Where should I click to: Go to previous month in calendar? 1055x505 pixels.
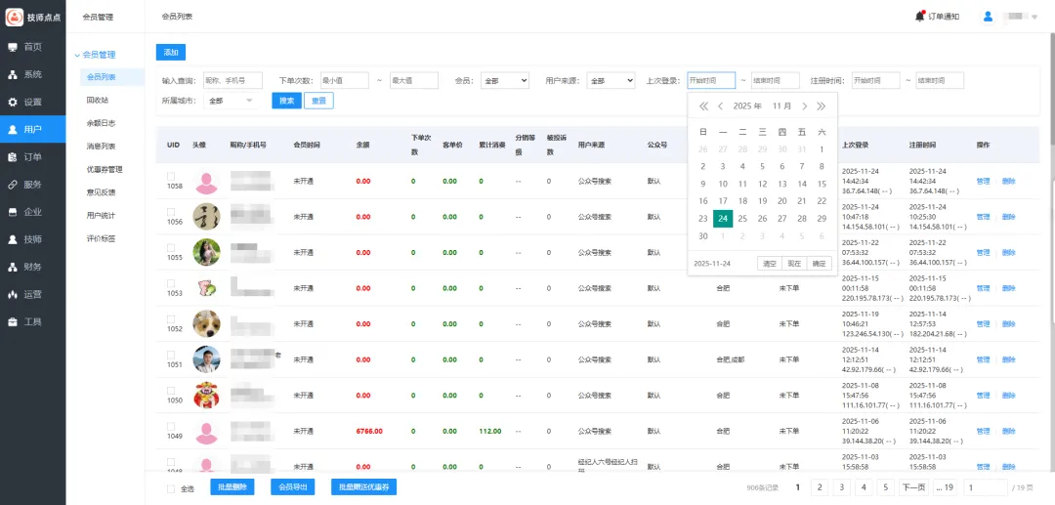click(x=720, y=105)
